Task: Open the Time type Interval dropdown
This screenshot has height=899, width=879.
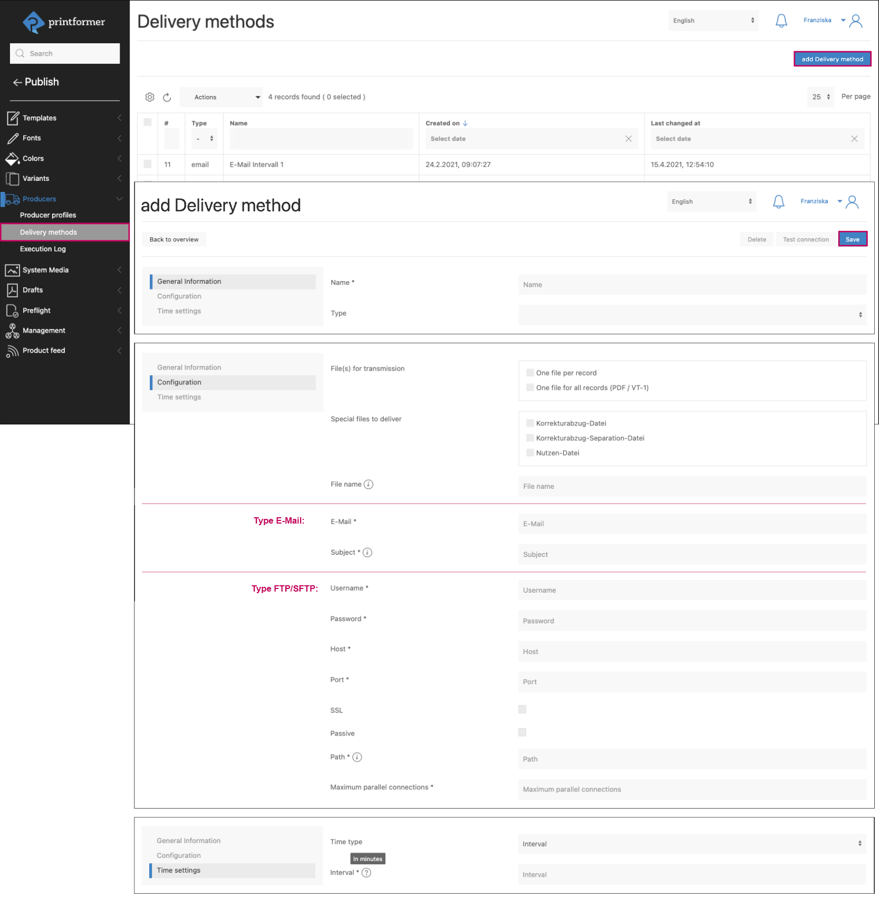Action: pyautogui.click(x=692, y=844)
